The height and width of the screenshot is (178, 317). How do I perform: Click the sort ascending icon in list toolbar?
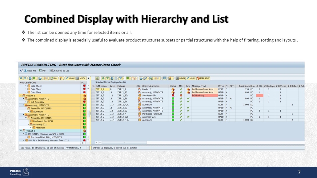click(103, 78)
